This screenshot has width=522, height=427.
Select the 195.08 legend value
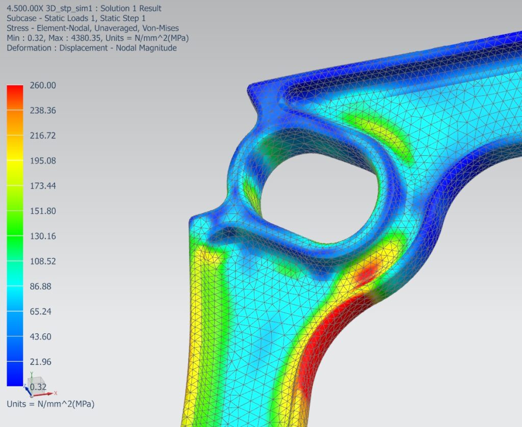point(43,161)
